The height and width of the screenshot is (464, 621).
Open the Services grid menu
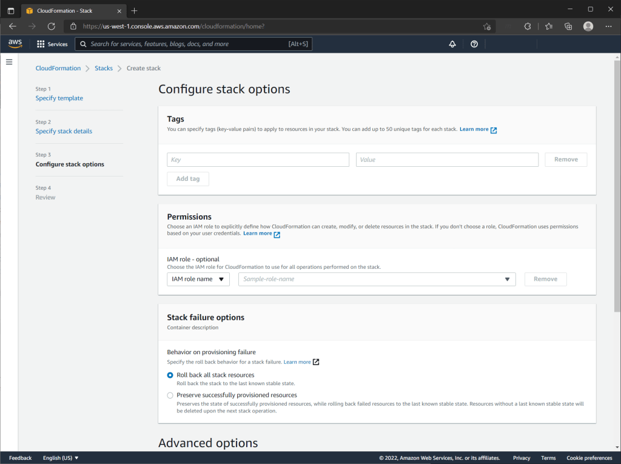click(52, 44)
